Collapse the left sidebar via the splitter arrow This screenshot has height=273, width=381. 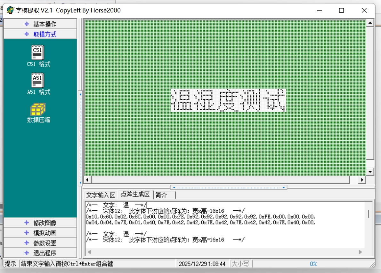80,95
